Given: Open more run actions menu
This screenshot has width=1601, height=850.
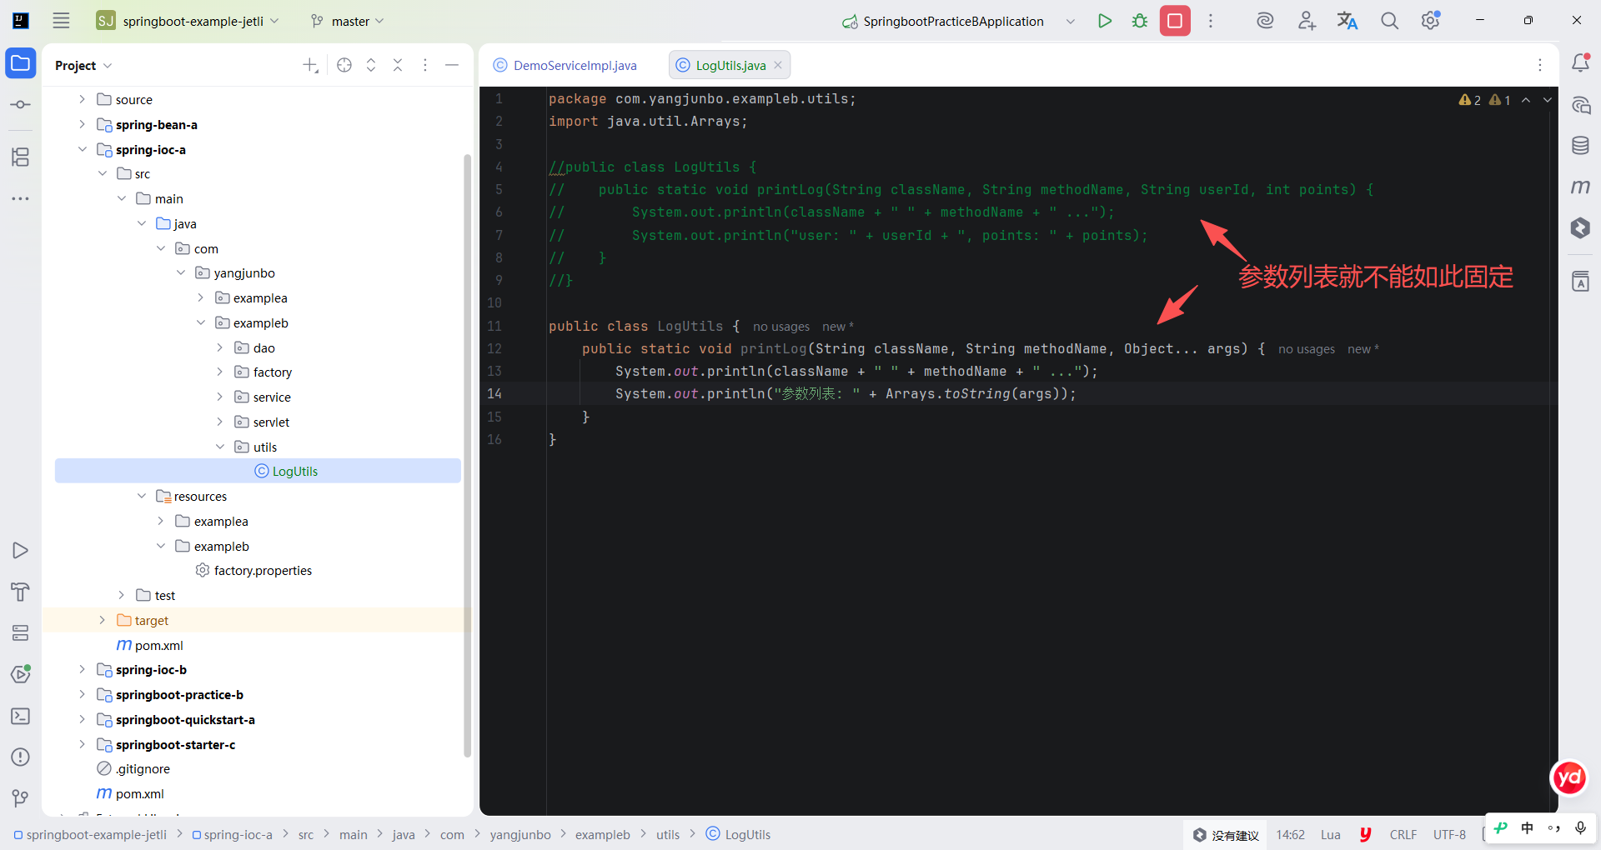Looking at the screenshot, I should (x=1211, y=21).
